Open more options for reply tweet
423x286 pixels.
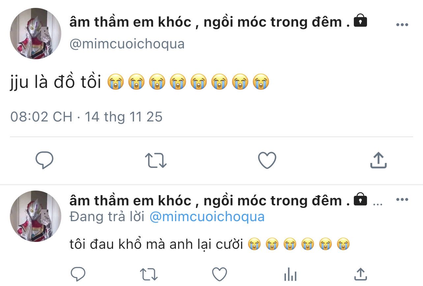(402, 200)
